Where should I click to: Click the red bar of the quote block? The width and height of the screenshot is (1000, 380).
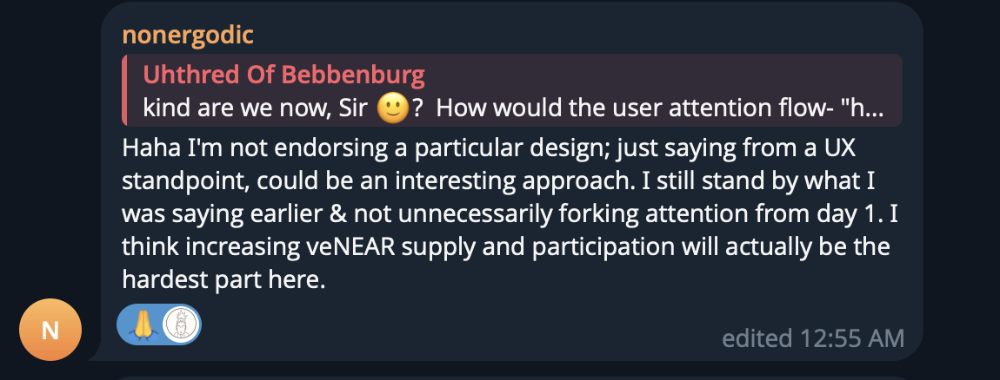(124, 90)
